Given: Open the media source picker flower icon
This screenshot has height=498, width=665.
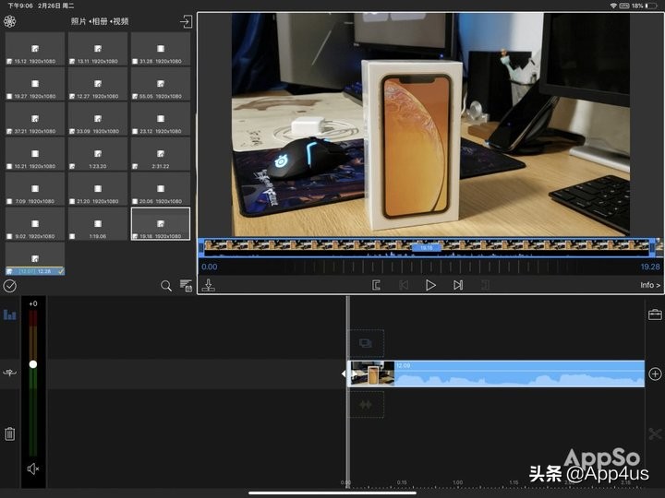Looking at the screenshot, I should pos(10,21).
